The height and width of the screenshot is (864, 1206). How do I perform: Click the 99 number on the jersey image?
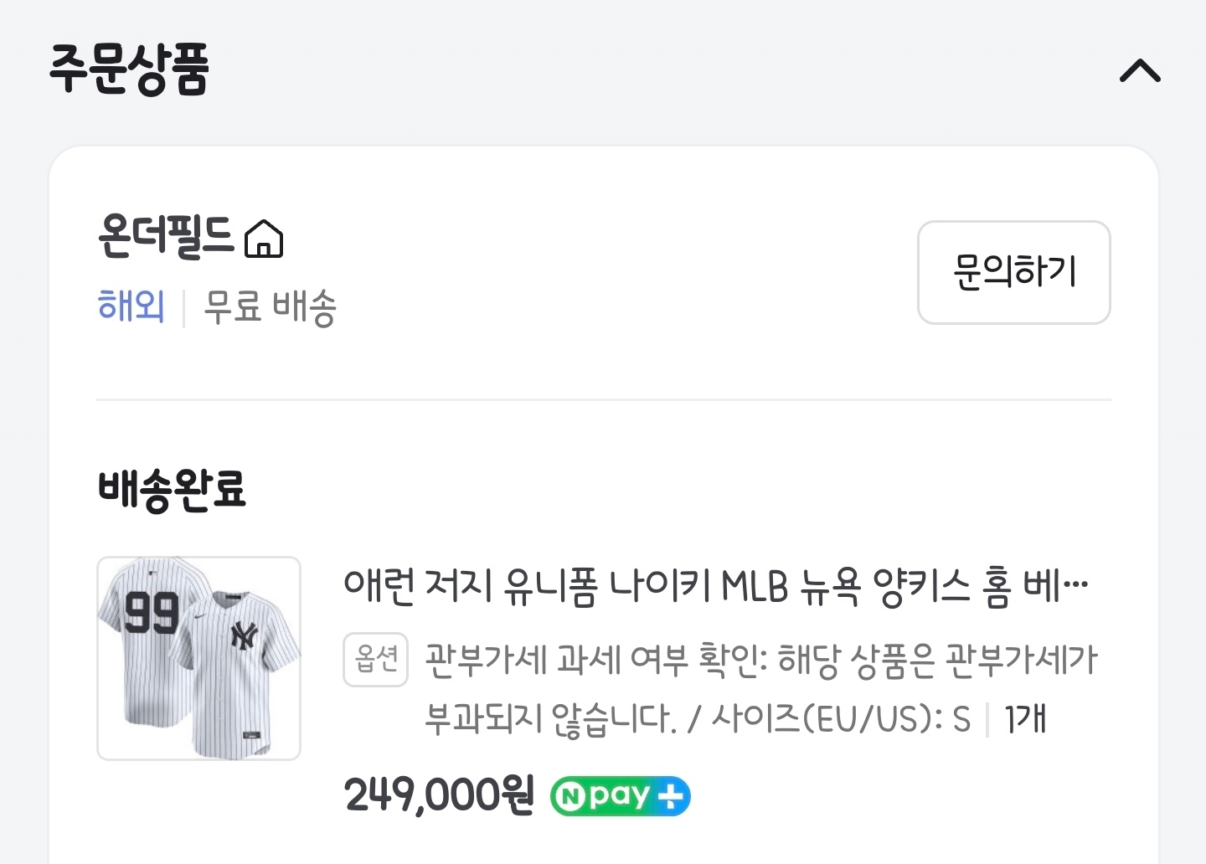click(152, 612)
